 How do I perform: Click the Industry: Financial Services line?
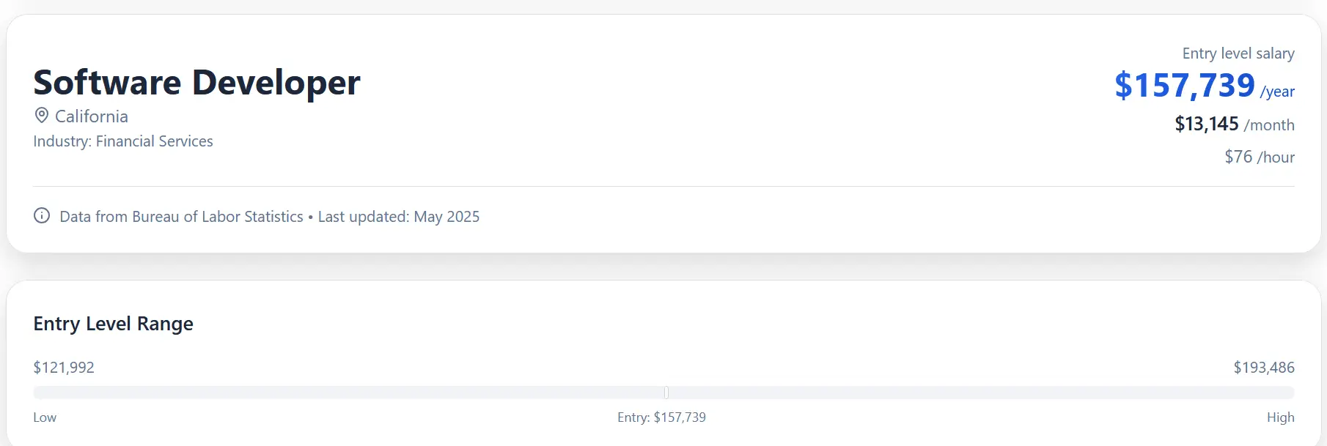tap(123, 141)
